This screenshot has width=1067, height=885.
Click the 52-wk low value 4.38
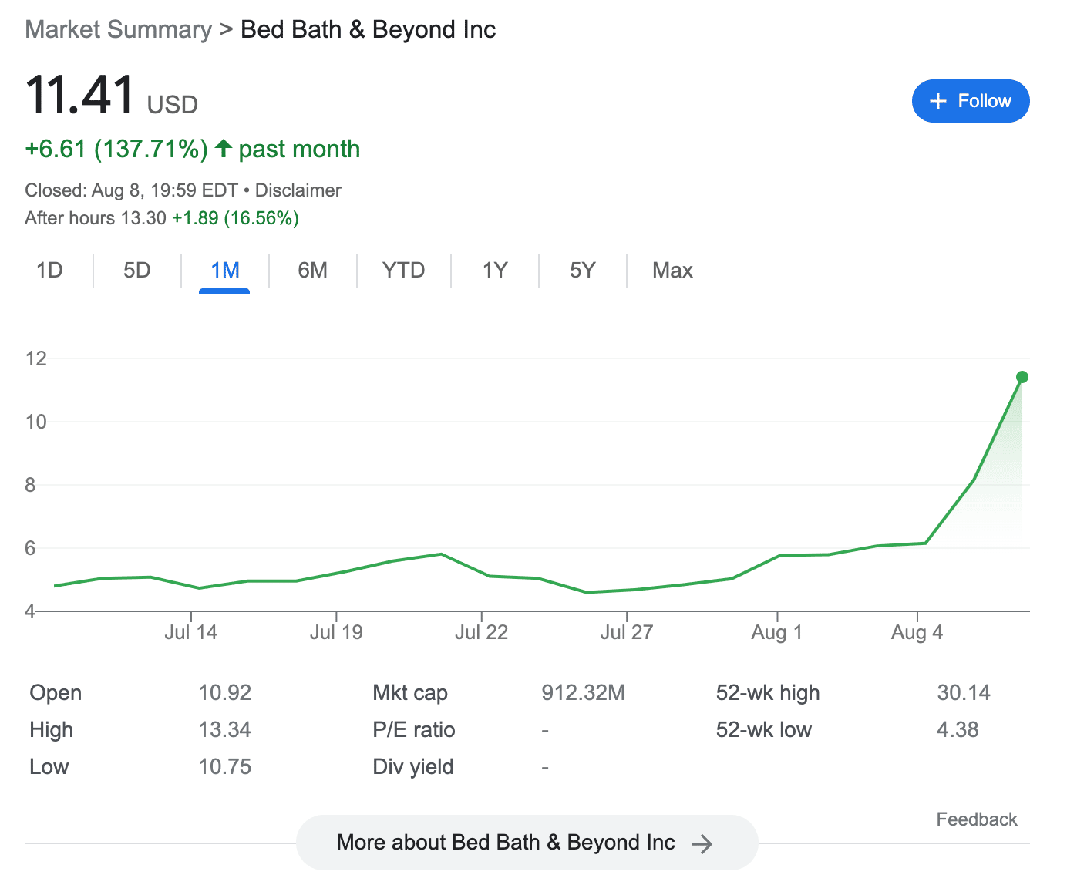(x=958, y=729)
